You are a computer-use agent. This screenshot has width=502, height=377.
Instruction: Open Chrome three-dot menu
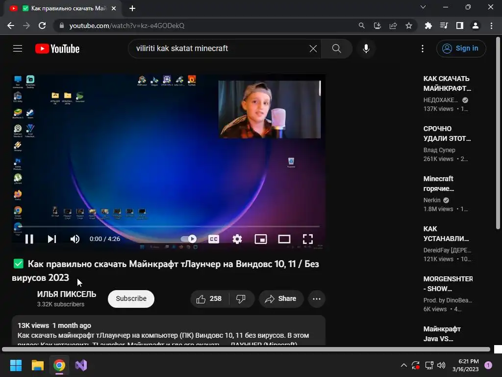[x=491, y=26]
